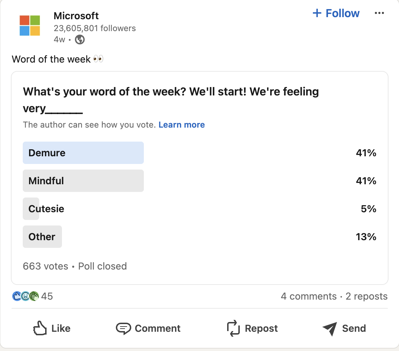This screenshot has height=351, width=399.
Task: Click the laughing emoji reaction icon
Action: (x=25, y=296)
